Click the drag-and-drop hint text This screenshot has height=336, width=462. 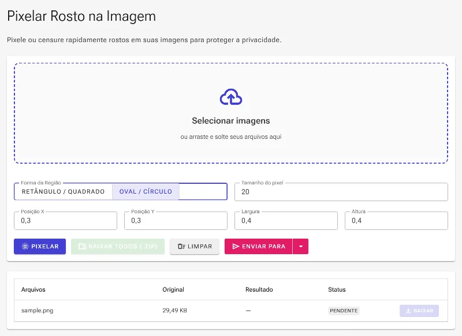point(231,137)
